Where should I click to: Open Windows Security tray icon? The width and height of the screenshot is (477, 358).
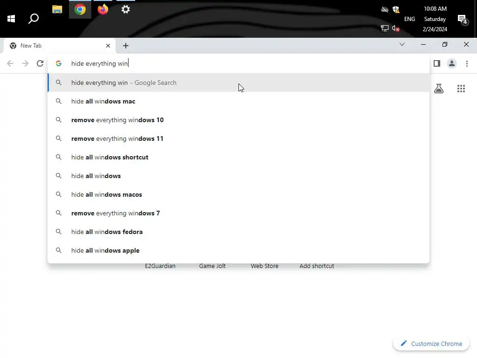pos(396,9)
